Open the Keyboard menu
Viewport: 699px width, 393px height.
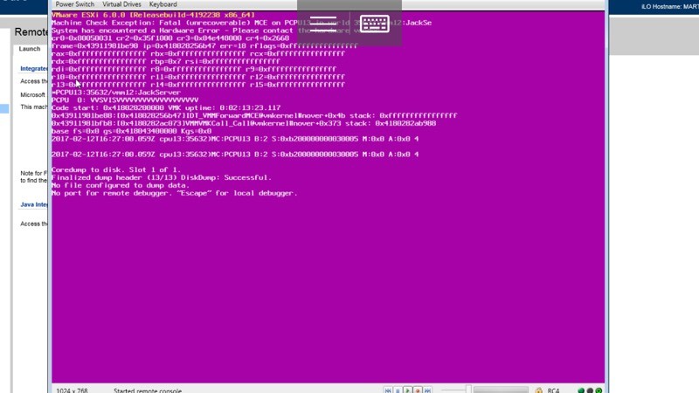pos(163,4)
